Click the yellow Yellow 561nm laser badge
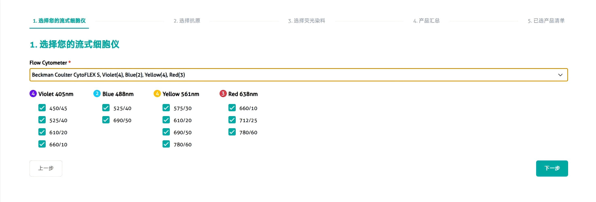 (157, 94)
